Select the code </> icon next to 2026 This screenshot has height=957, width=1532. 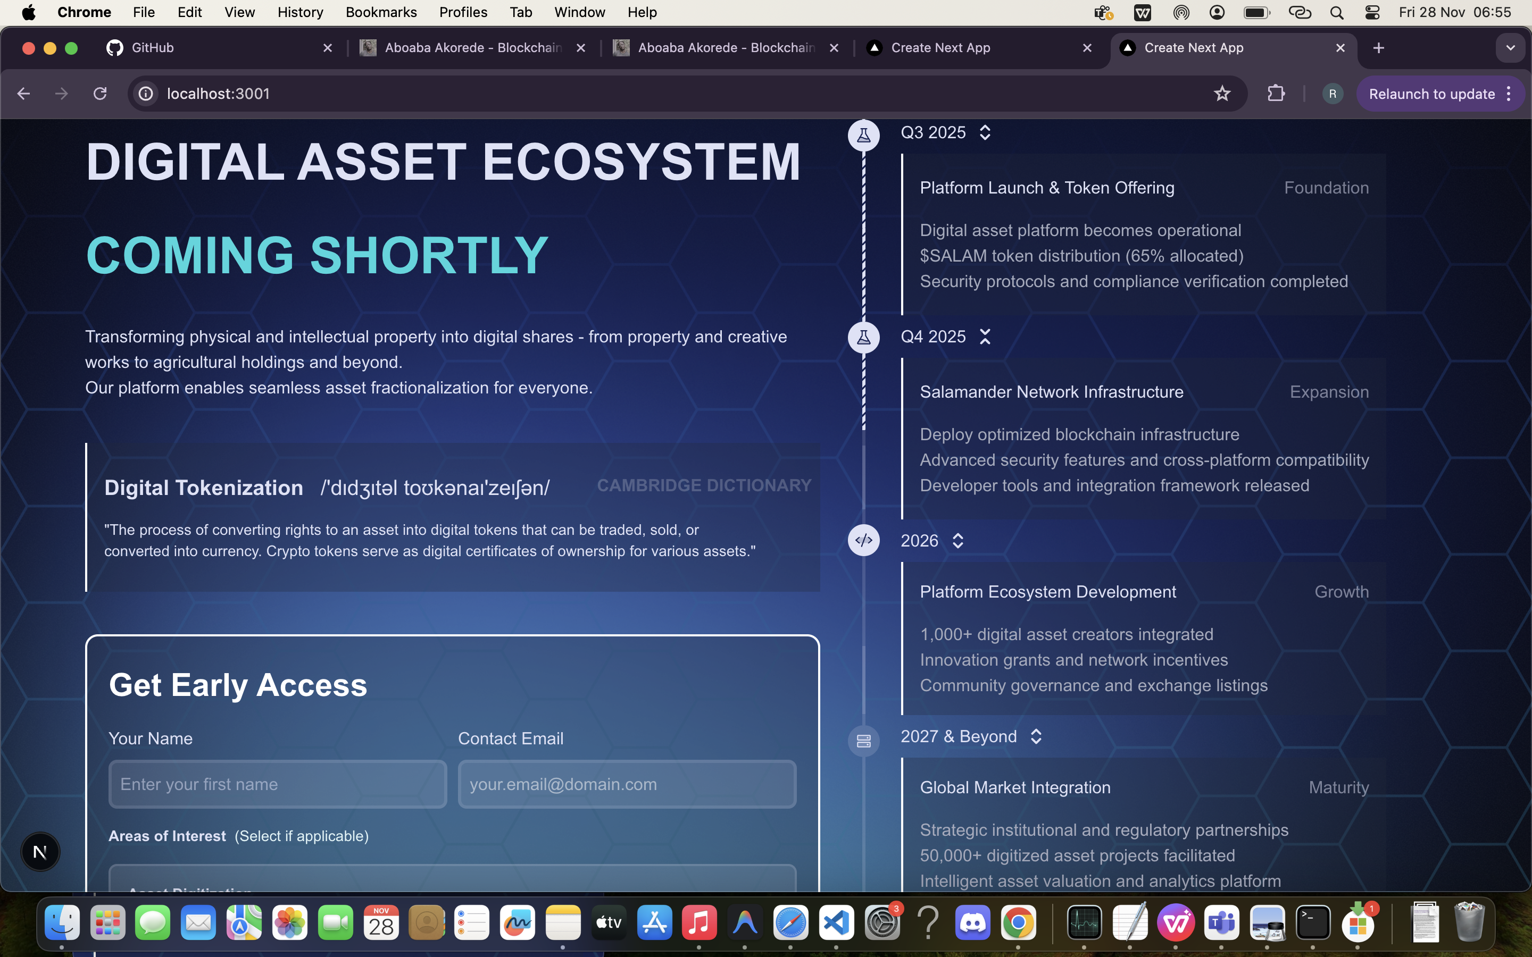tap(863, 540)
